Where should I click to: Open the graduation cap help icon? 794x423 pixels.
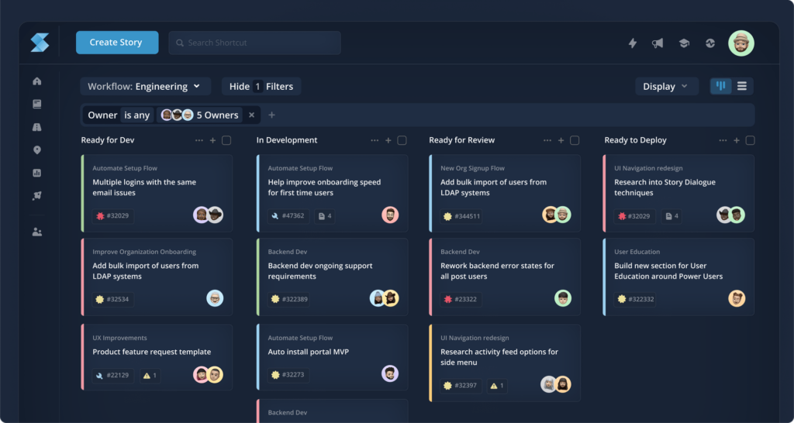(x=684, y=43)
